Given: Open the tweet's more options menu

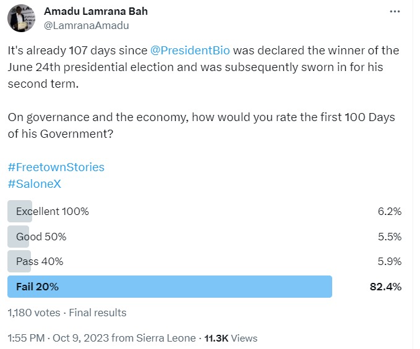Looking at the screenshot, I should tap(394, 12).
